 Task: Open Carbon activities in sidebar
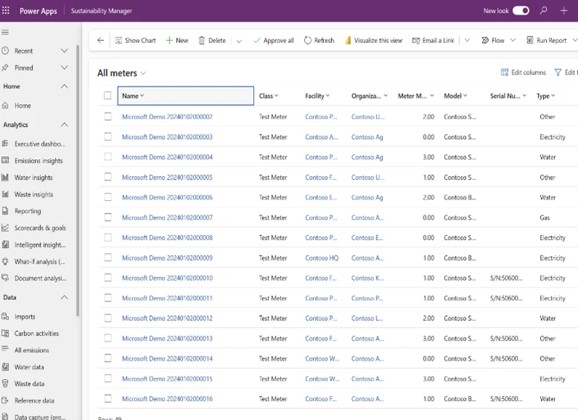[36, 333]
